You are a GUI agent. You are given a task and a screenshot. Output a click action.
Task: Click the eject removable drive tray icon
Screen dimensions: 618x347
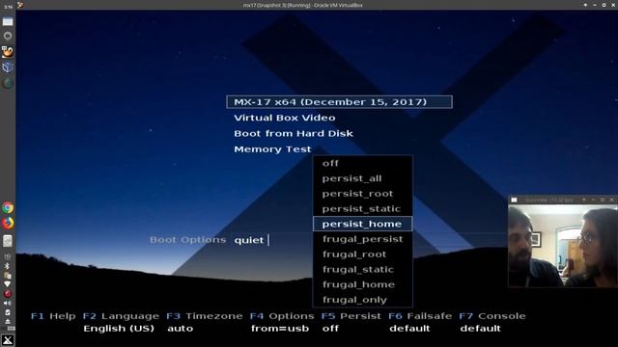7,321
